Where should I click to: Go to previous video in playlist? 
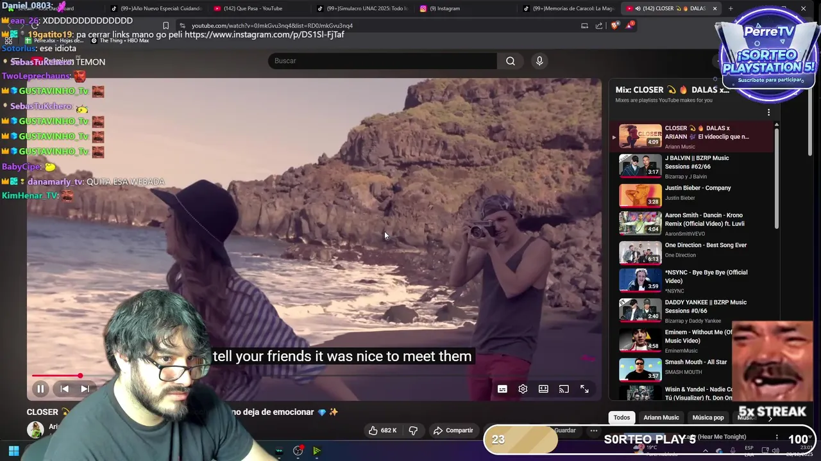coord(64,389)
